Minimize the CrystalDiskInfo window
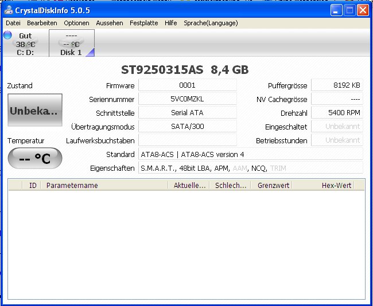 [x=336, y=10]
